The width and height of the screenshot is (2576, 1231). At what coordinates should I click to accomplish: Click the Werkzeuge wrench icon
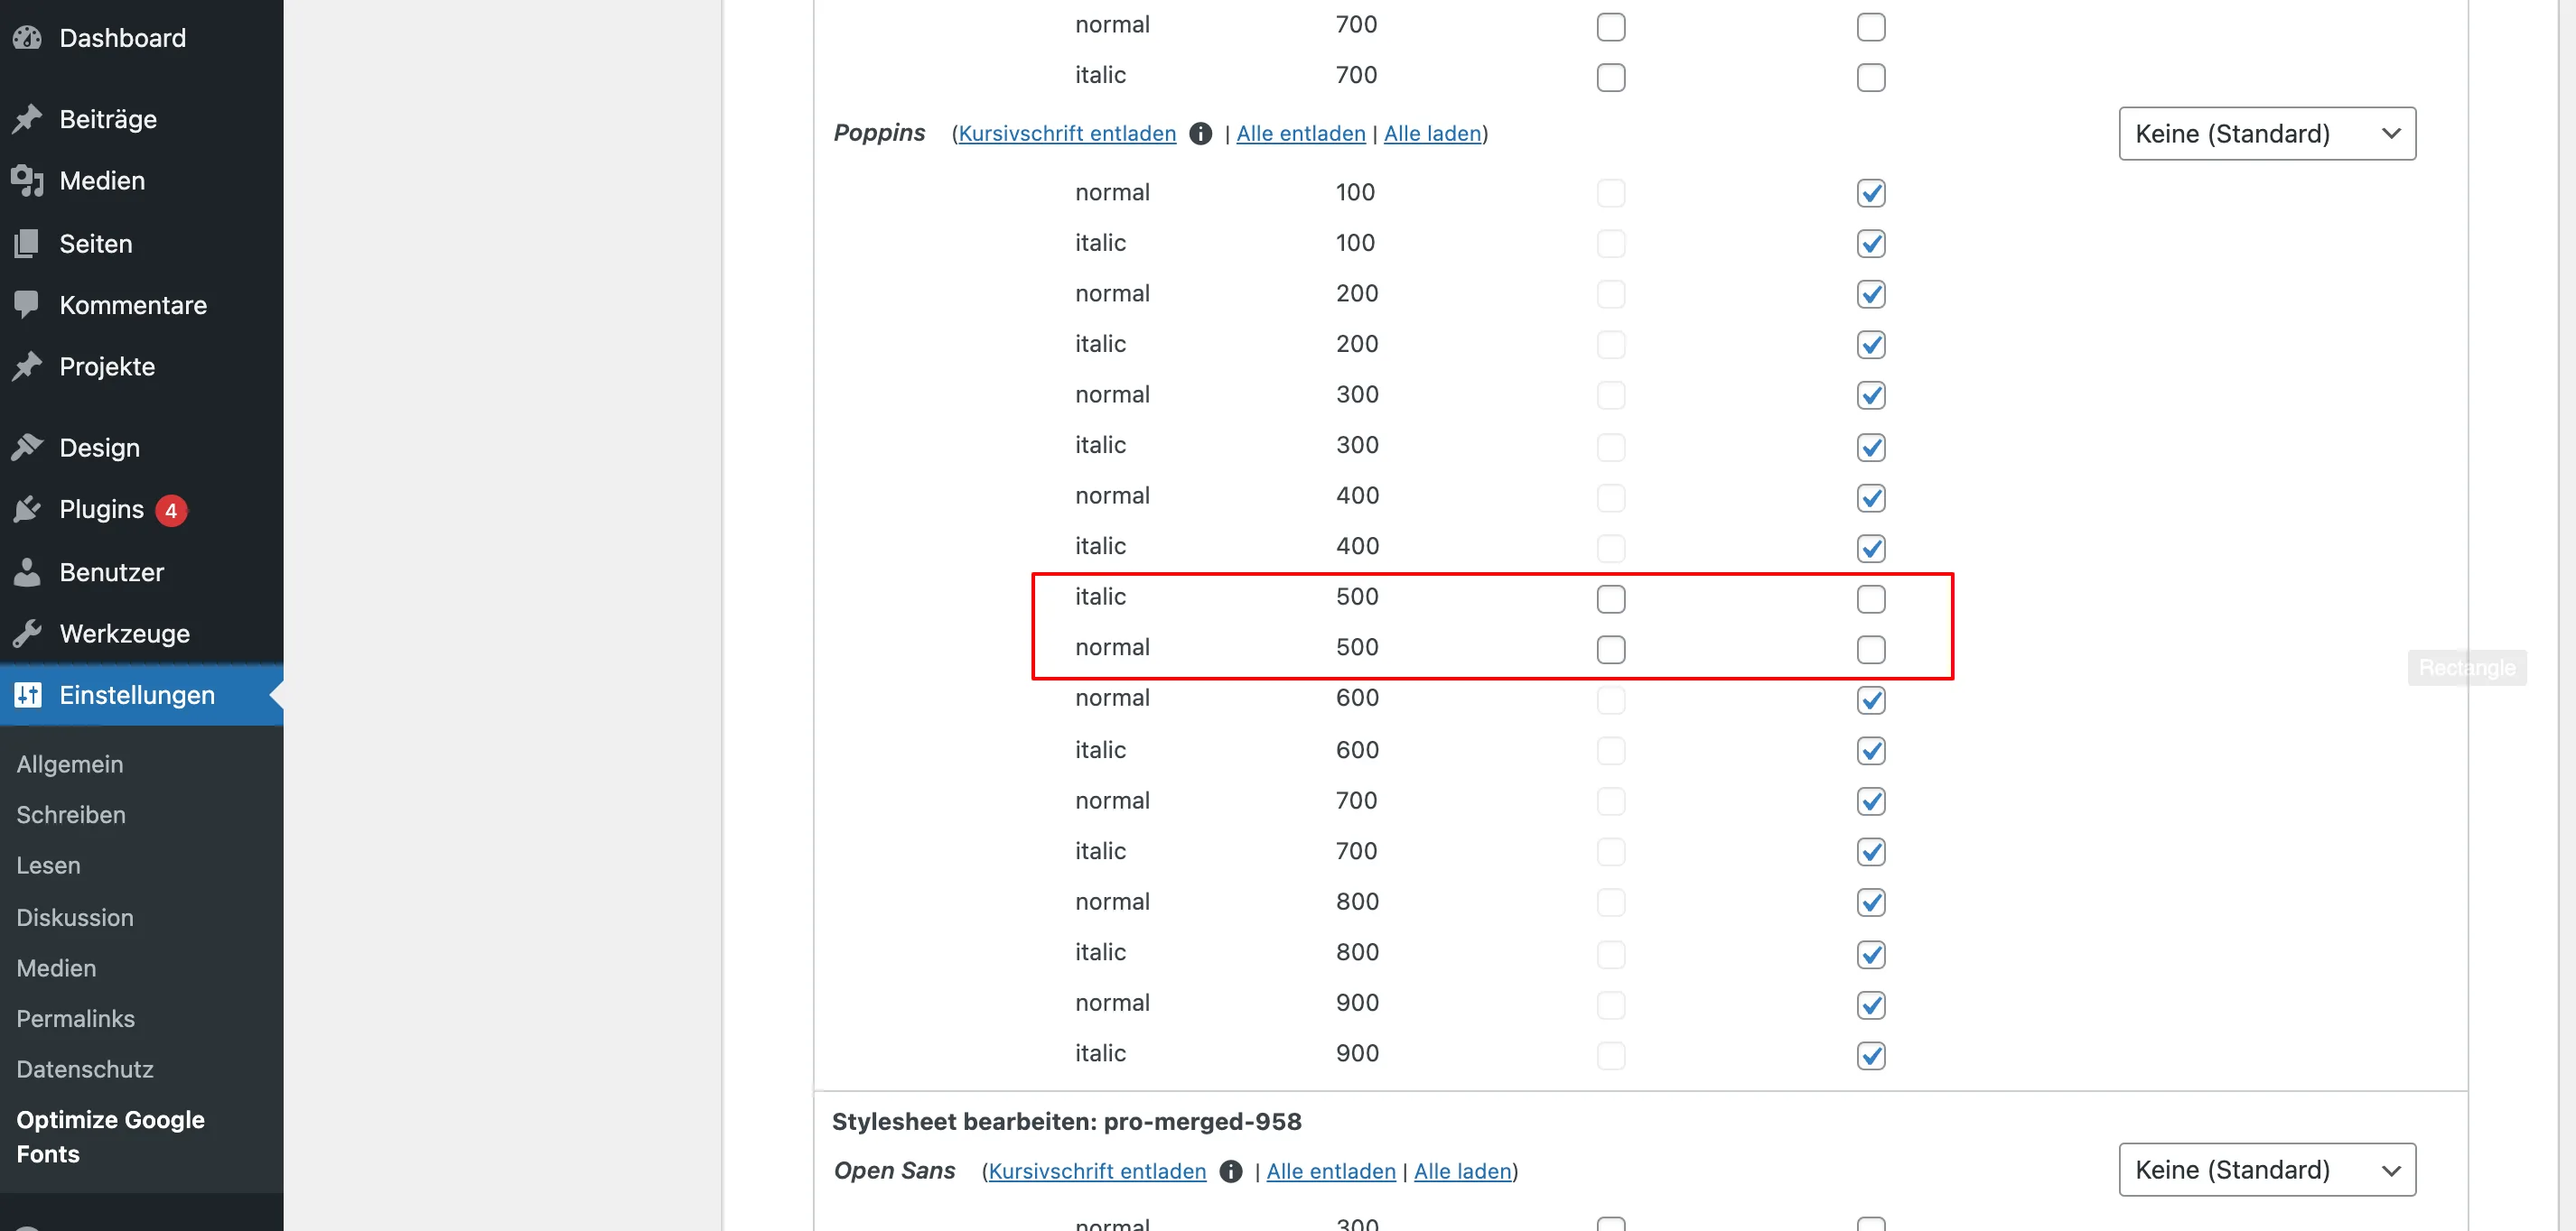pyautogui.click(x=27, y=634)
